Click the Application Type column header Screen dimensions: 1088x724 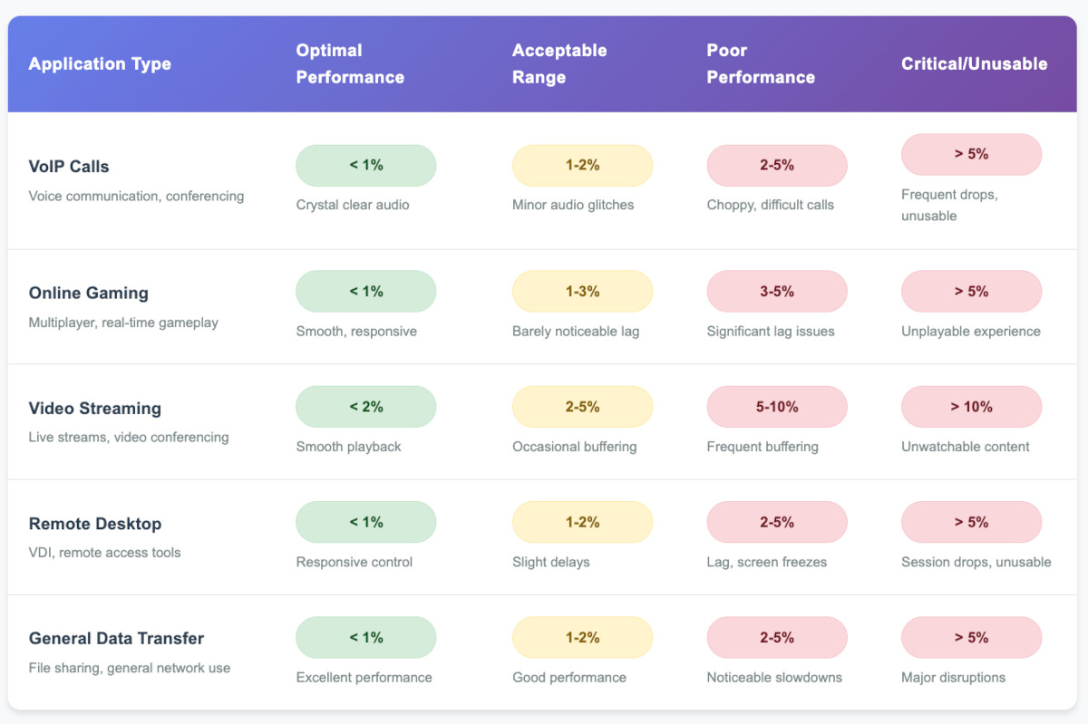pyautogui.click(x=100, y=64)
